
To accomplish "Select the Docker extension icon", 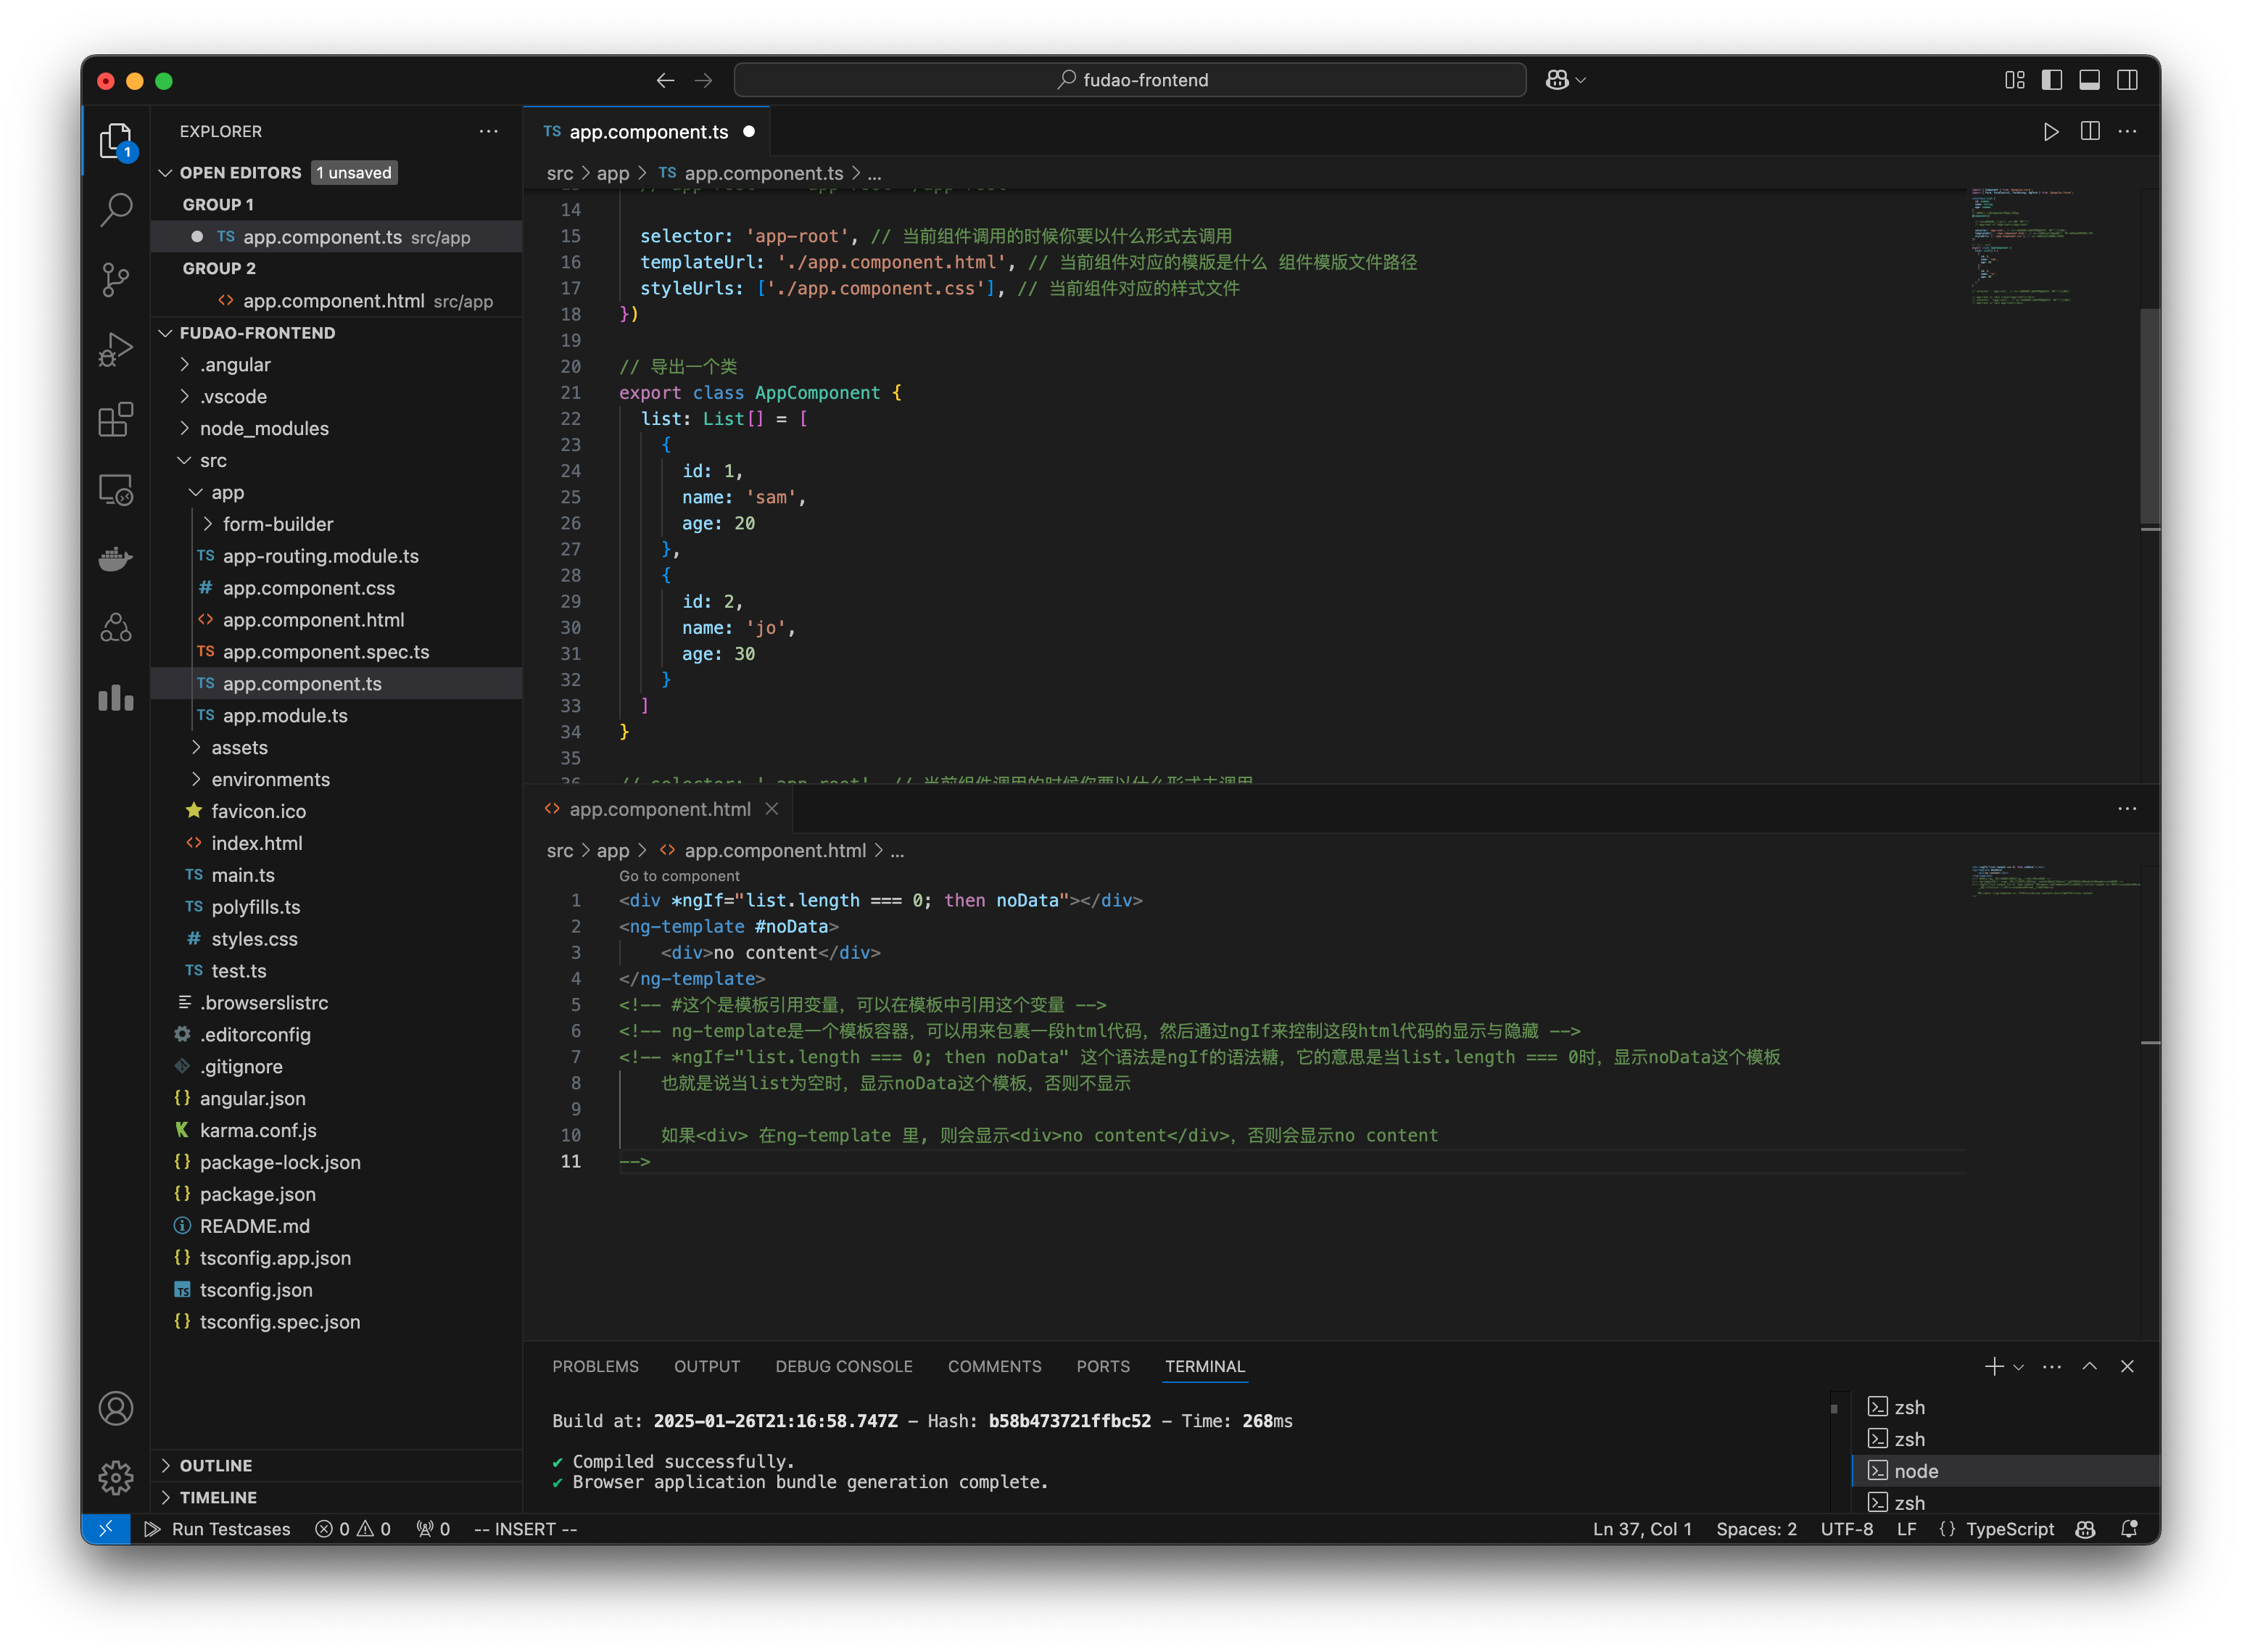I will [x=116, y=558].
